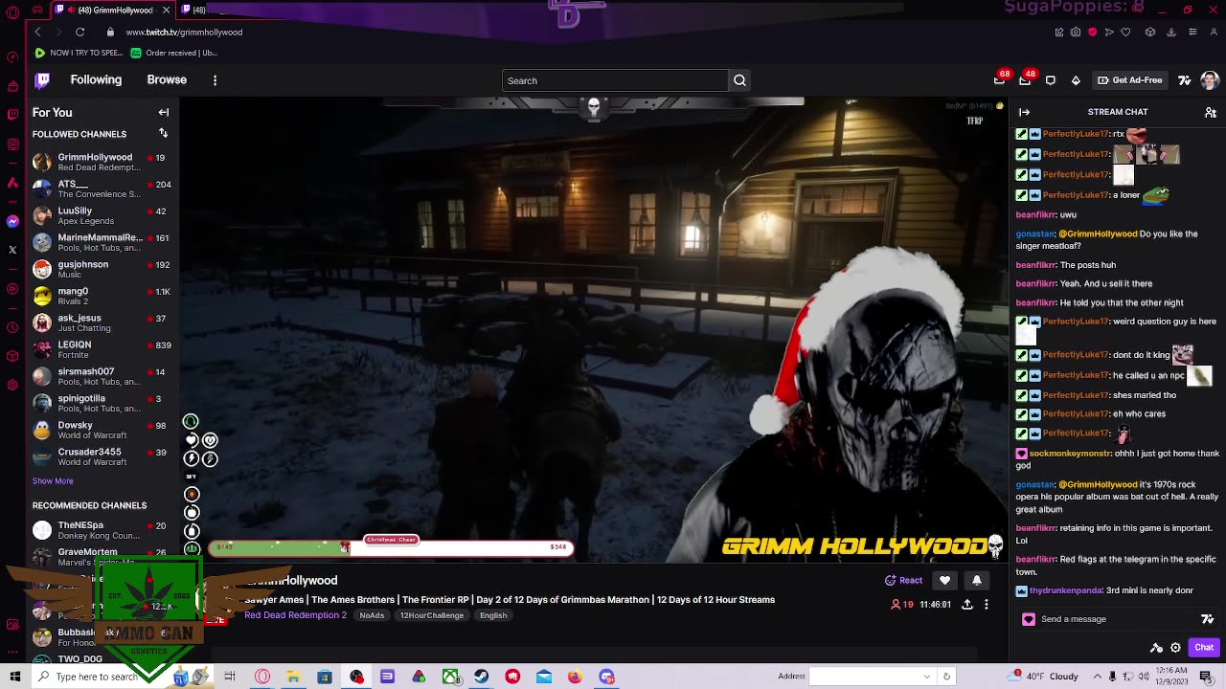Open the Dowsky channel in sidebar
1226x689 pixels.
[102, 430]
